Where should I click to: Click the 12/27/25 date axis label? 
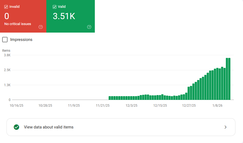click(189, 105)
